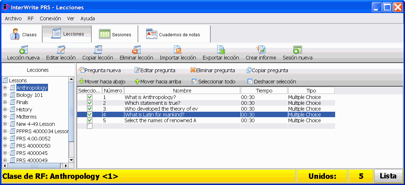Click Editar pregunta
Image resolution: width=405 pixels, height=185 pixels.
tap(155, 70)
